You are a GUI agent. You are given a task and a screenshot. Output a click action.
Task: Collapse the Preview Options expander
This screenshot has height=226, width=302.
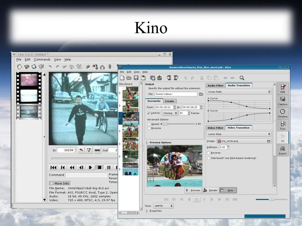(x=147, y=142)
